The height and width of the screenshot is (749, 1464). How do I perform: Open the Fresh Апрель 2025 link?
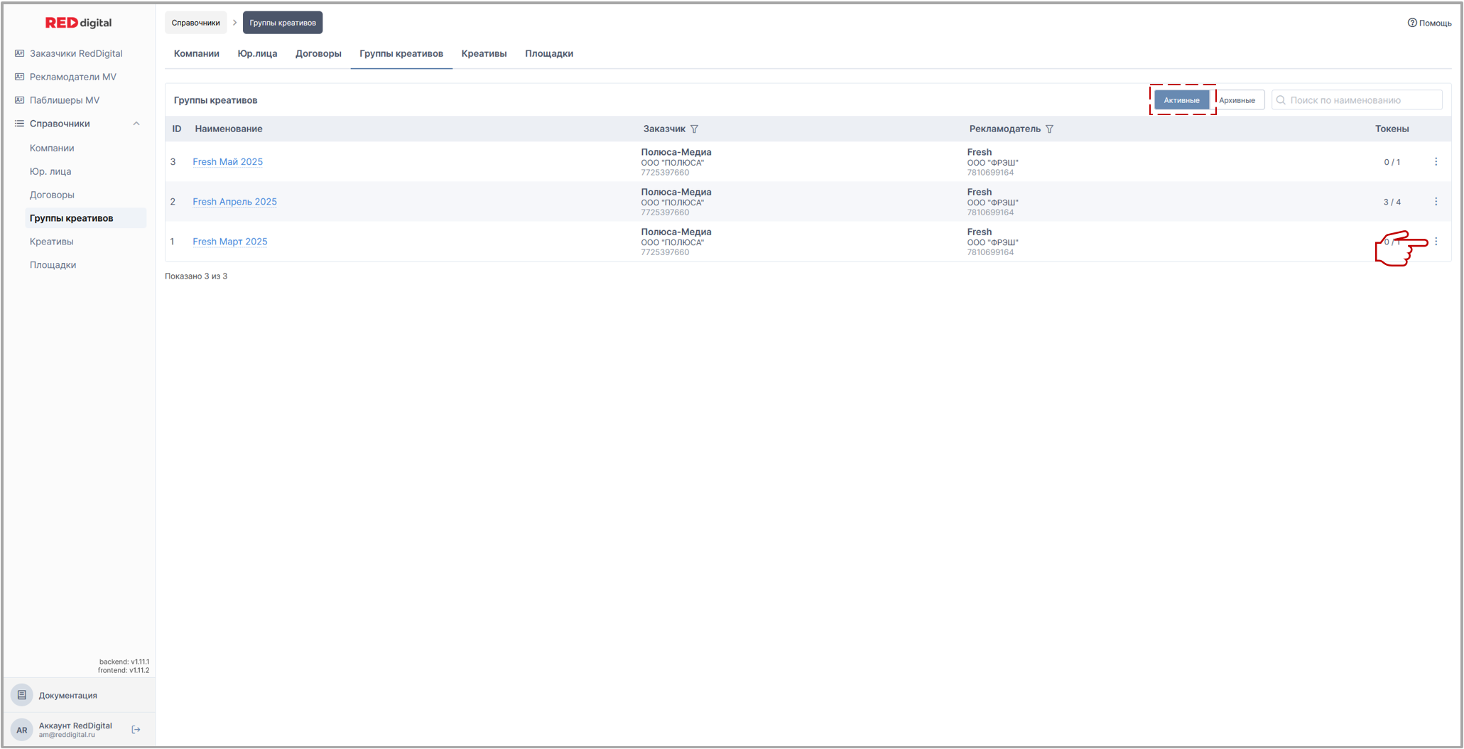click(234, 202)
